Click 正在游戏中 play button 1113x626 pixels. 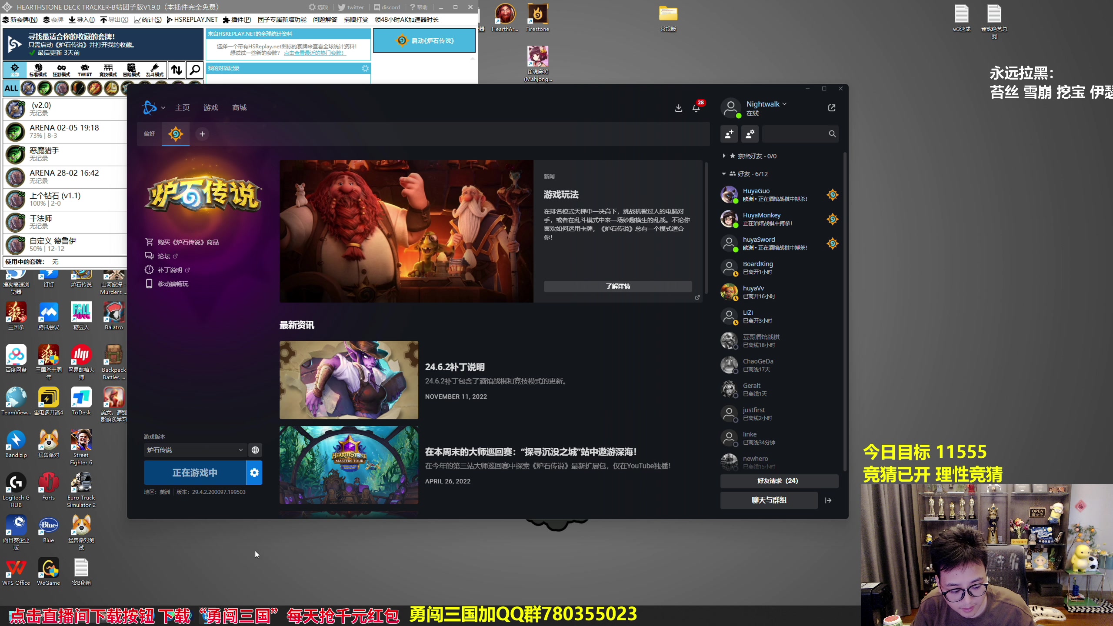[x=195, y=473]
